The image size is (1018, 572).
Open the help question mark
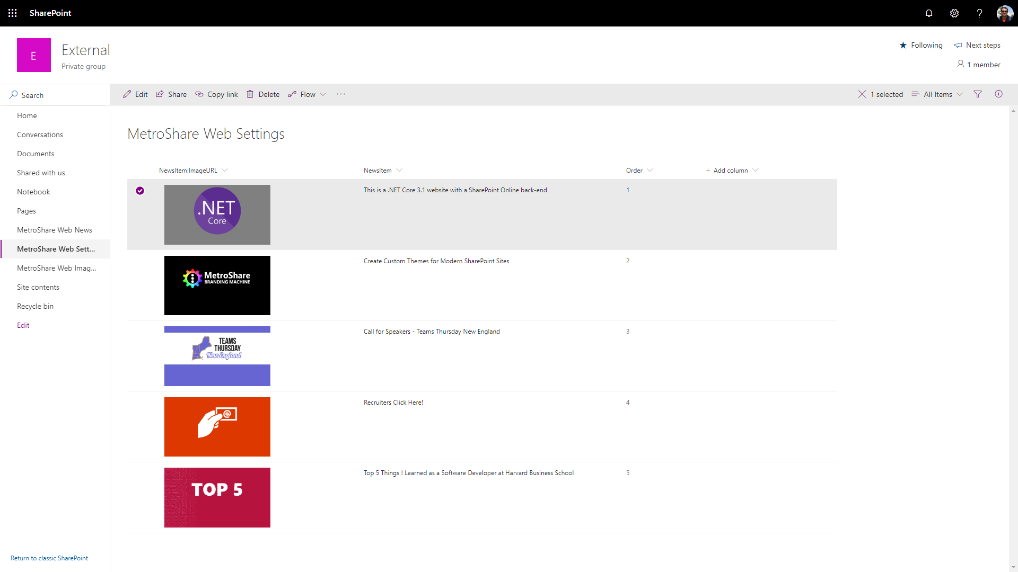pos(979,13)
